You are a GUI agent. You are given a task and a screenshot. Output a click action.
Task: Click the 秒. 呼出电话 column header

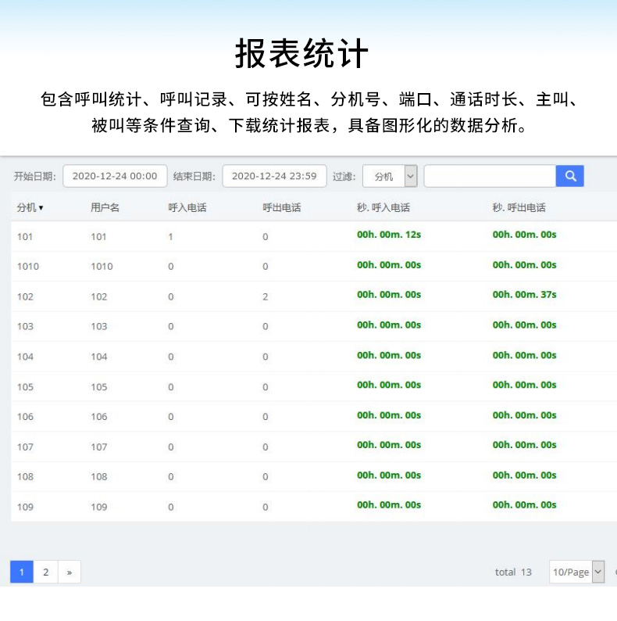(519, 207)
